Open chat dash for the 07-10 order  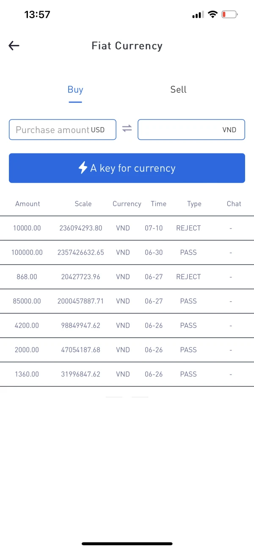tap(231, 228)
